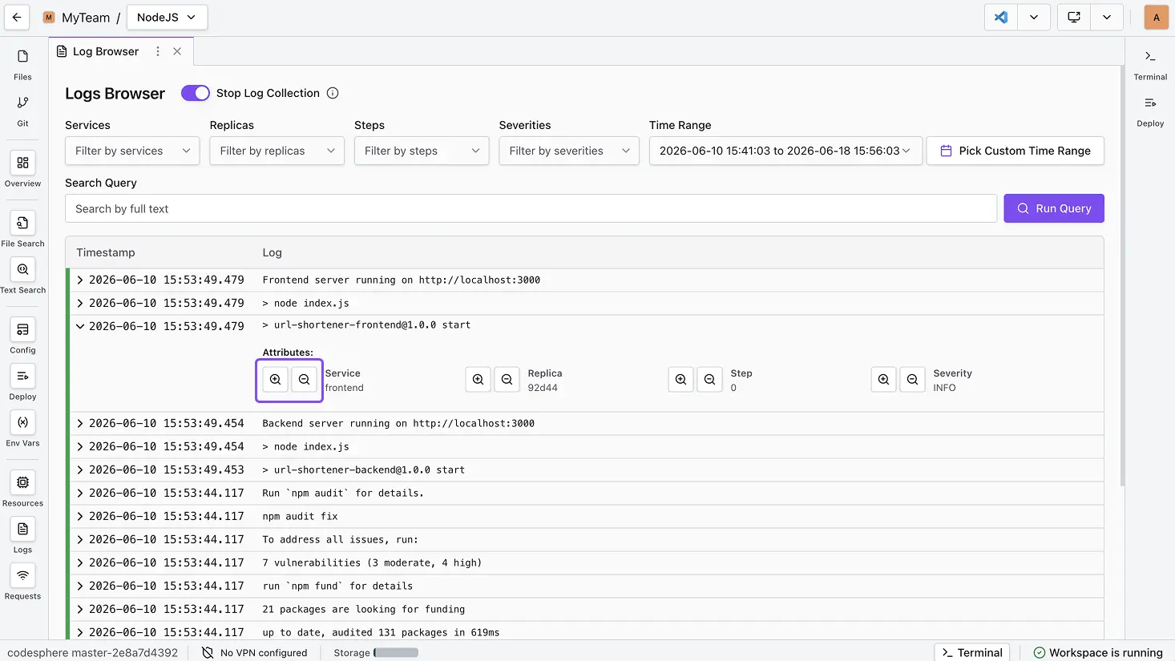This screenshot has height=661, width=1175.
Task: Open the Time Range dropdown
Action: click(x=785, y=151)
